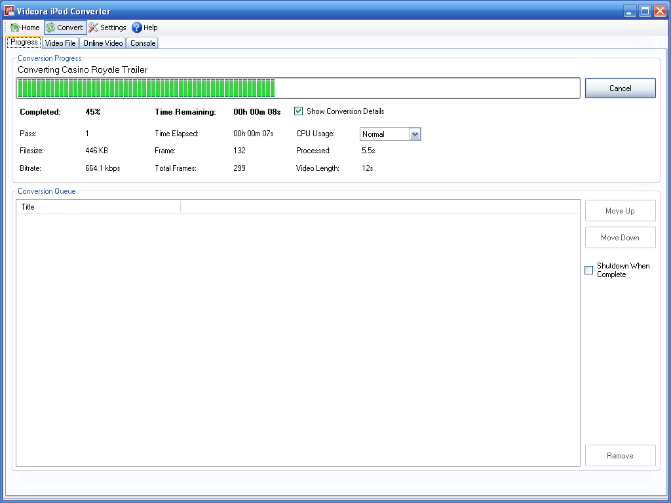Click the Videora title bar app icon
The image size is (671, 503).
point(9,10)
